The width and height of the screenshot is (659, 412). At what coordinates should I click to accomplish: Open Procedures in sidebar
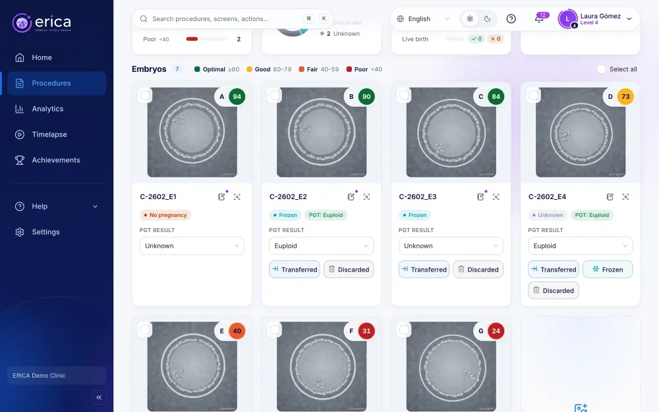click(x=57, y=83)
